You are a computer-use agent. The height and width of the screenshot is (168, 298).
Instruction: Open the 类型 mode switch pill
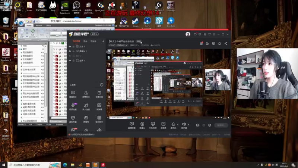(95, 34)
